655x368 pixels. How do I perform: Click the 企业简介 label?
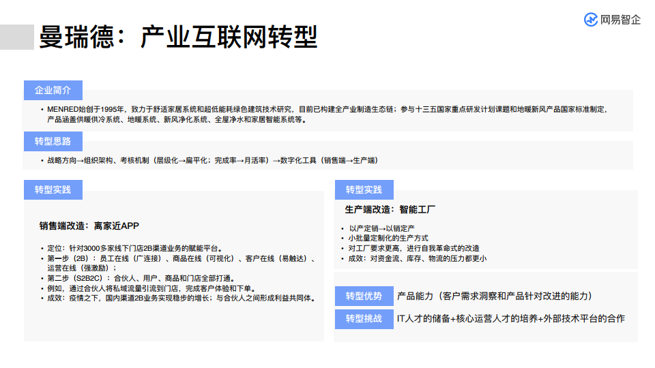point(53,90)
